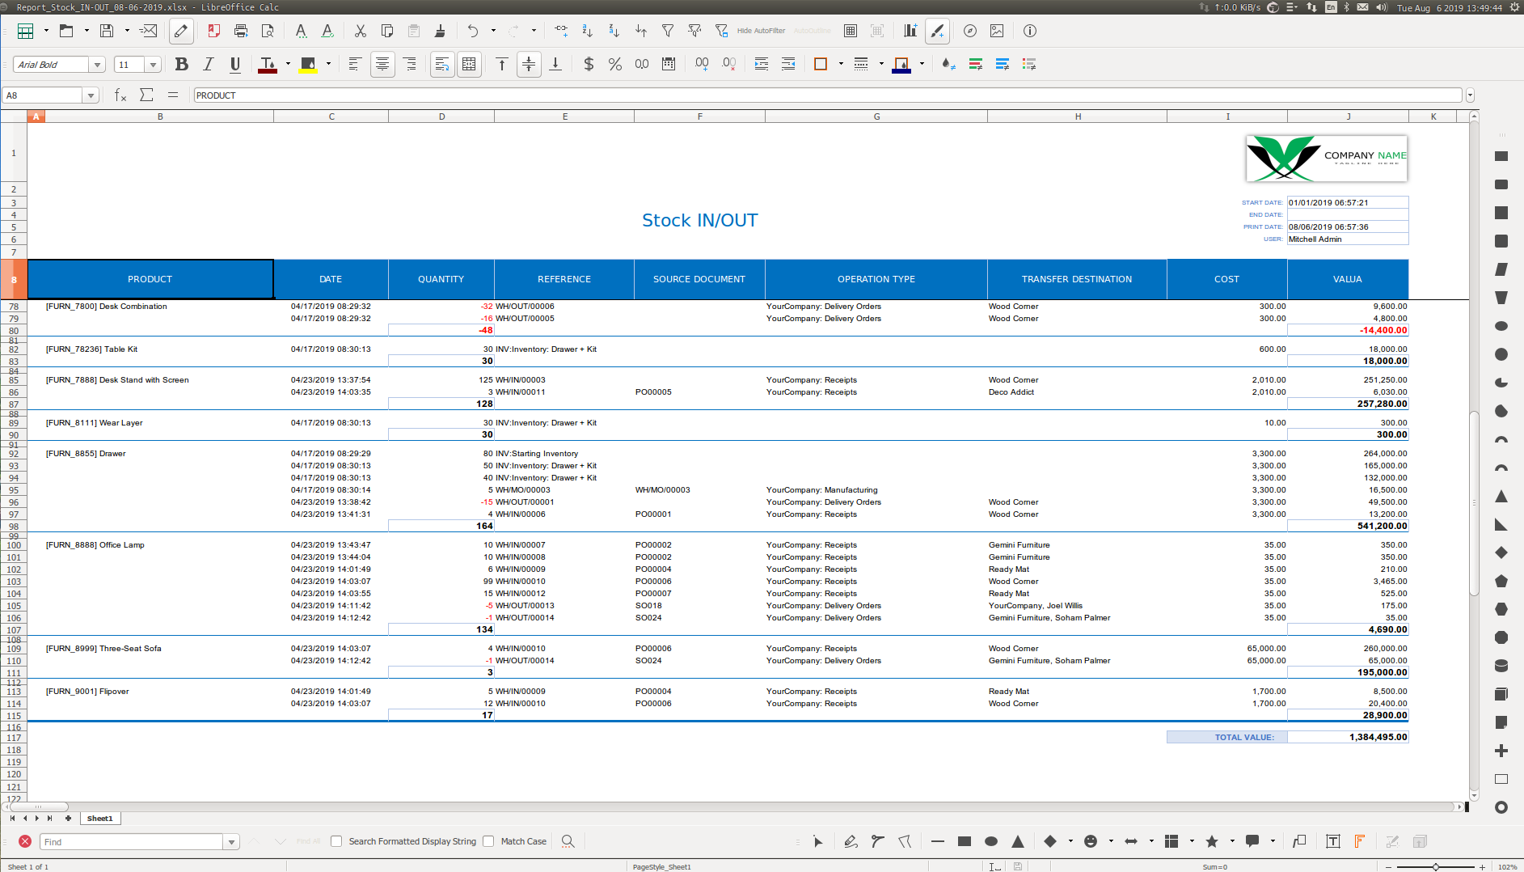Click the AutoFilter funnel icon

[668, 31]
